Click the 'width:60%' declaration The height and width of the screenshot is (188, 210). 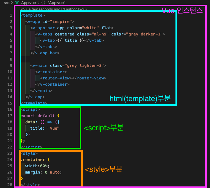tap(37, 166)
